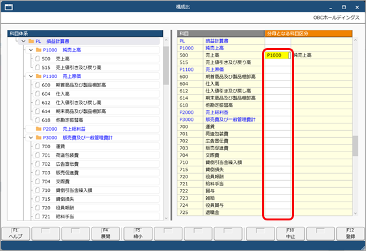Click 純売上高 label next to P1000 field
Image resolution: width=366 pixels, height=251 pixels.
[302, 55]
